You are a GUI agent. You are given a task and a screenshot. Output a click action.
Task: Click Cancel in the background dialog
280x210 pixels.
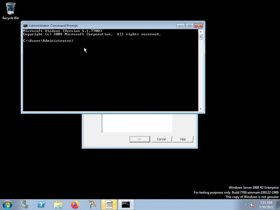pyautogui.click(x=161, y=139)
